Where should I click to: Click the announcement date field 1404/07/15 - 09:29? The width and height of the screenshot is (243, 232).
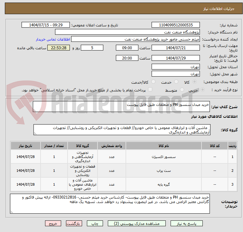click(46, 25)
